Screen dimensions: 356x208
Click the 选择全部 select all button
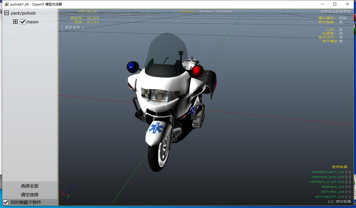[x=30, y=186]
